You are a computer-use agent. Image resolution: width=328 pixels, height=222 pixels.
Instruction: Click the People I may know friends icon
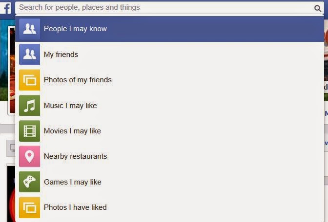pyautogui.click(x=29, y=29)
